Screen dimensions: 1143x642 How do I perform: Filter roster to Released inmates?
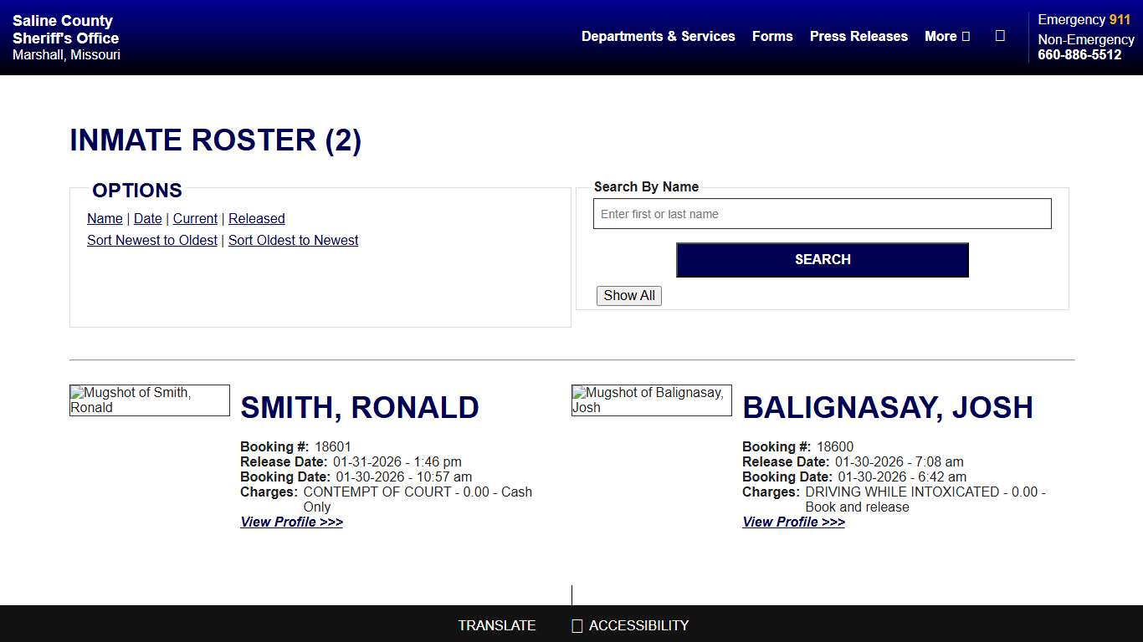pyautogui.click(x=256, y=218)
